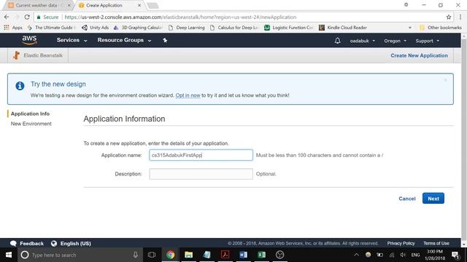Screen dimensions: 467x262
Task: Focus the Application name input field
Action: pyautogui.click(x=201, y=155)
